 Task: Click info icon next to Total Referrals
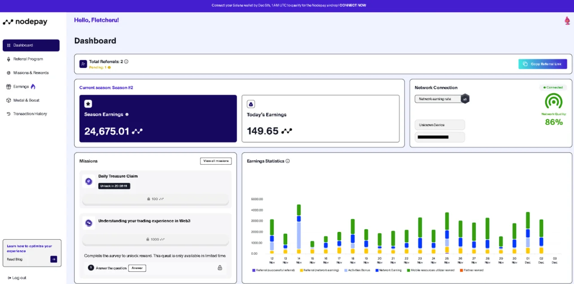(x=126, y=61)
